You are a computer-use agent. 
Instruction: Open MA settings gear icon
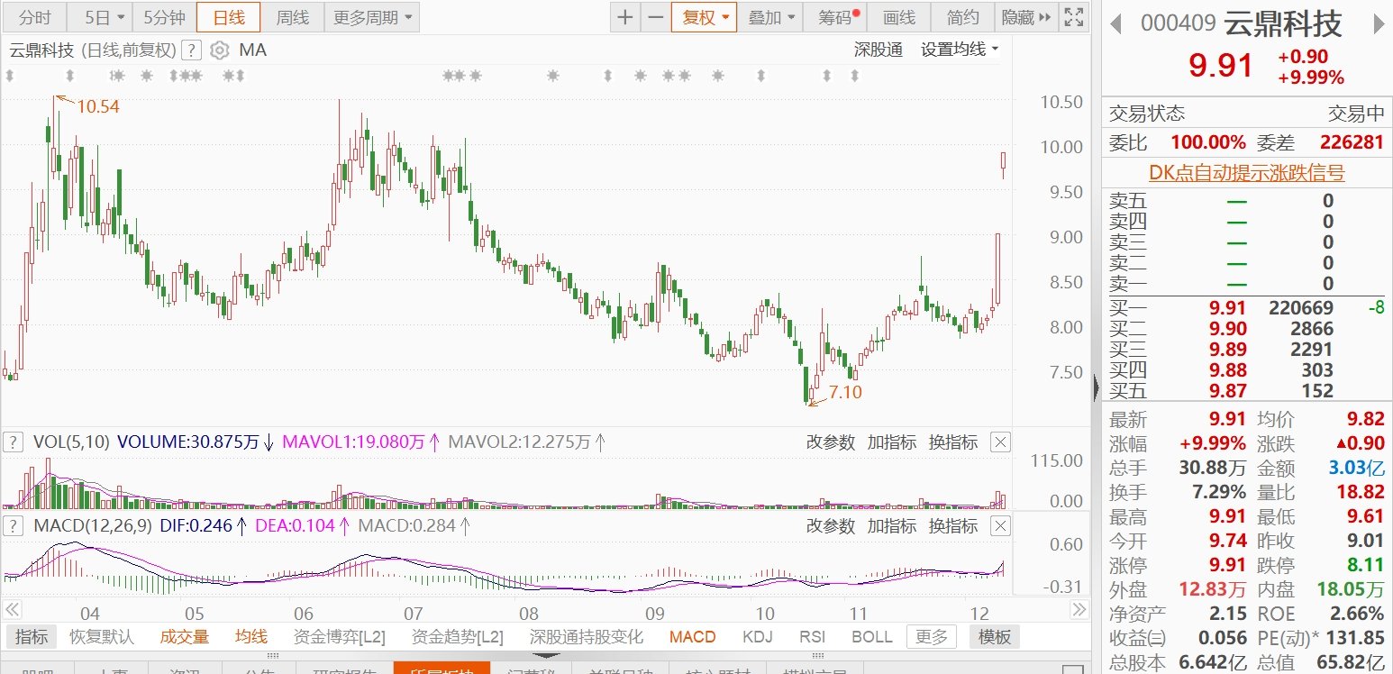(x=219, y=50)
